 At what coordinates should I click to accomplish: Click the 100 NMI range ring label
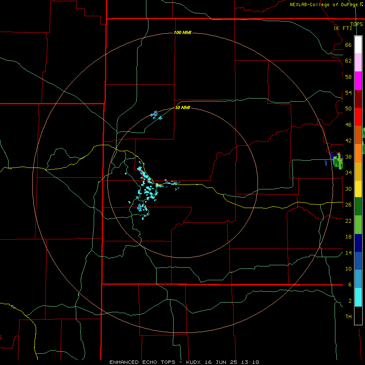pos(183,32)
